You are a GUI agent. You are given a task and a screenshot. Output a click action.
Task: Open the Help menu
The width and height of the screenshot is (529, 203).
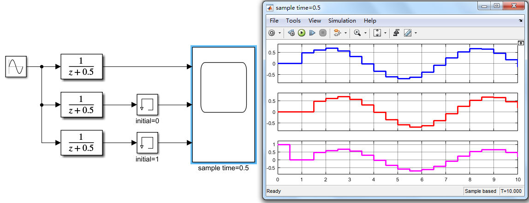point(370,21)
